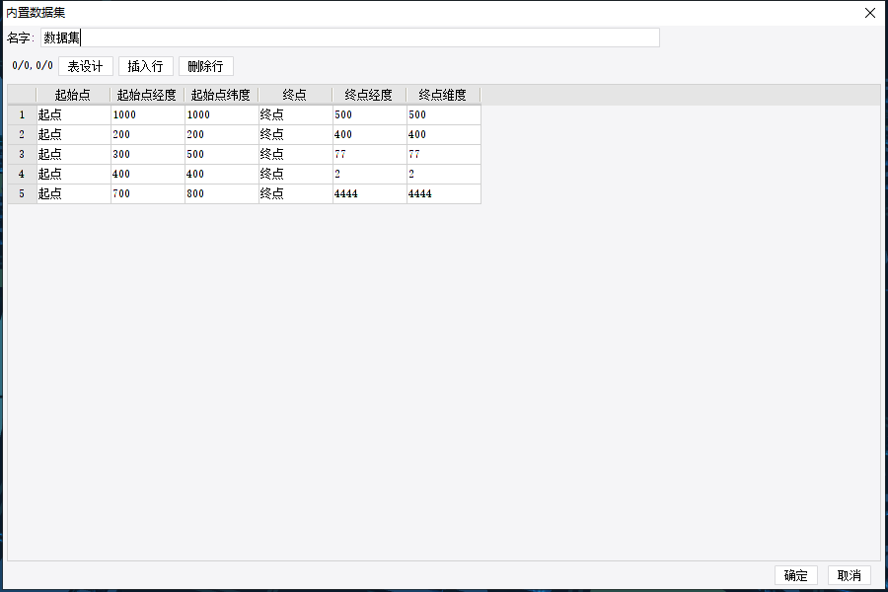Click cell 500 in row 3
This screenshot has height=592, width=888.
[222, 155]
